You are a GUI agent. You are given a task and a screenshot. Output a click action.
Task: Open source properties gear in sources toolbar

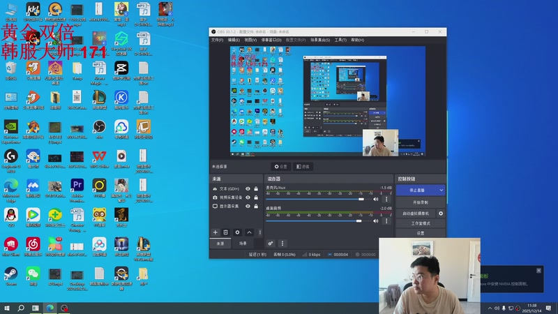[237, 232]
